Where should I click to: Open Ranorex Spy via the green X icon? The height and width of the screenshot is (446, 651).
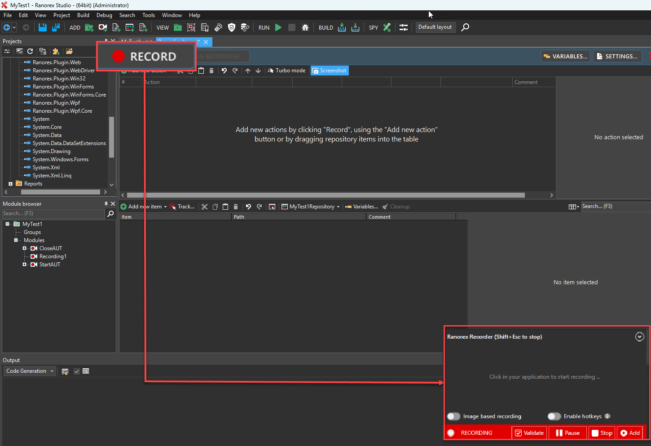[387, 27]
